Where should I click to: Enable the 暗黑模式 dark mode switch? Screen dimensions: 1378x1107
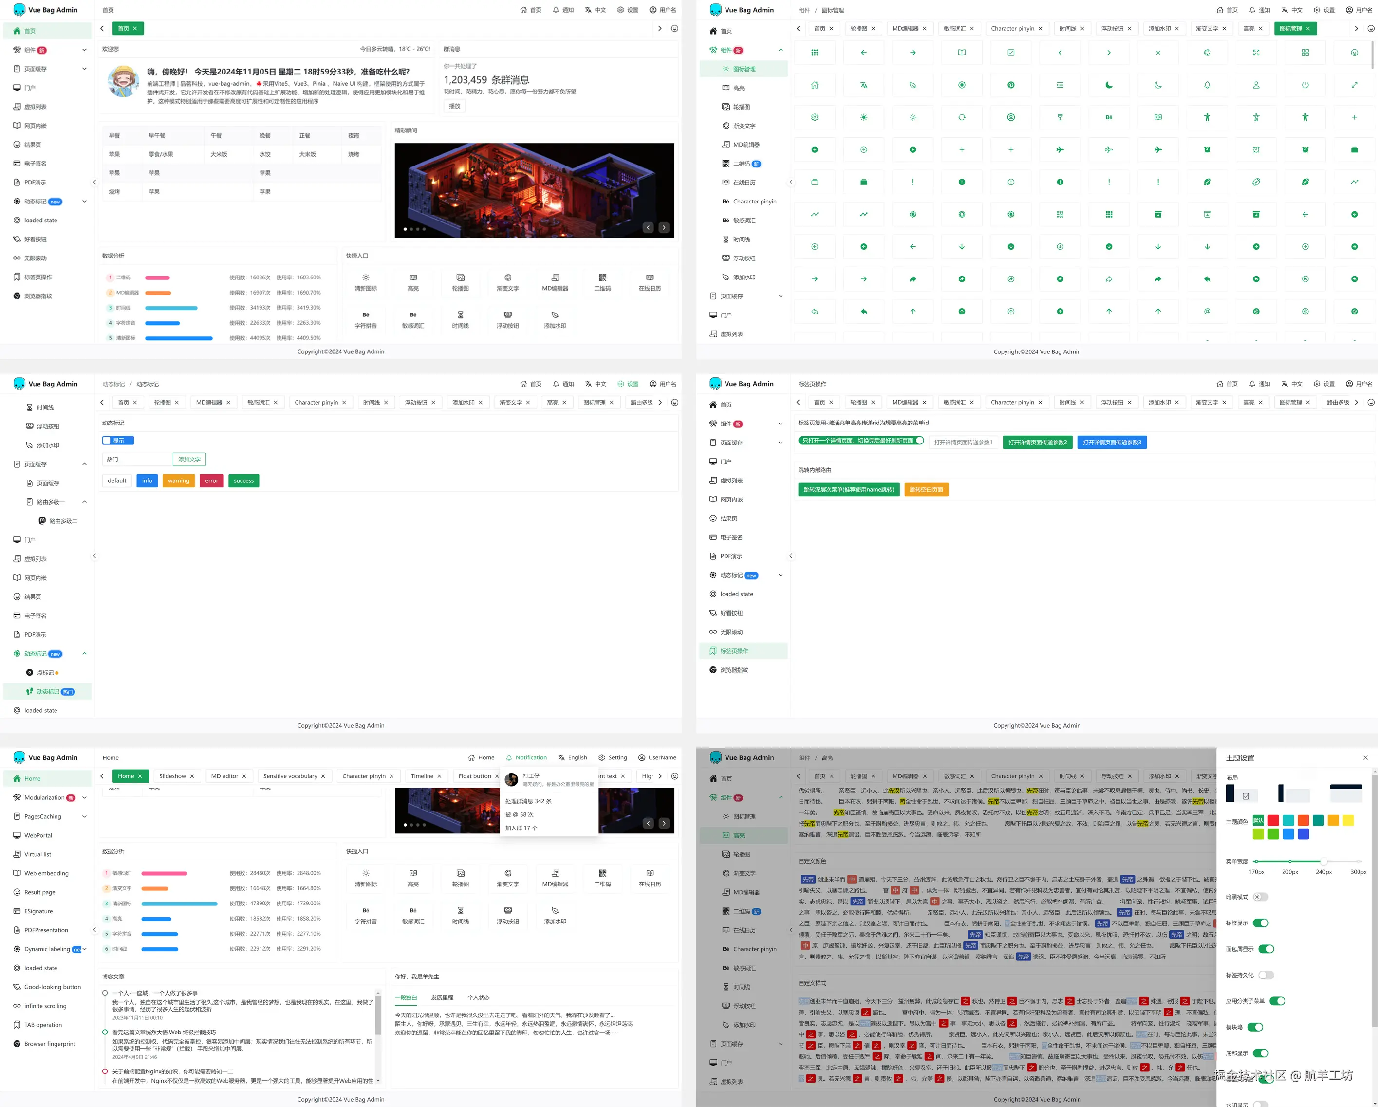1260,897
